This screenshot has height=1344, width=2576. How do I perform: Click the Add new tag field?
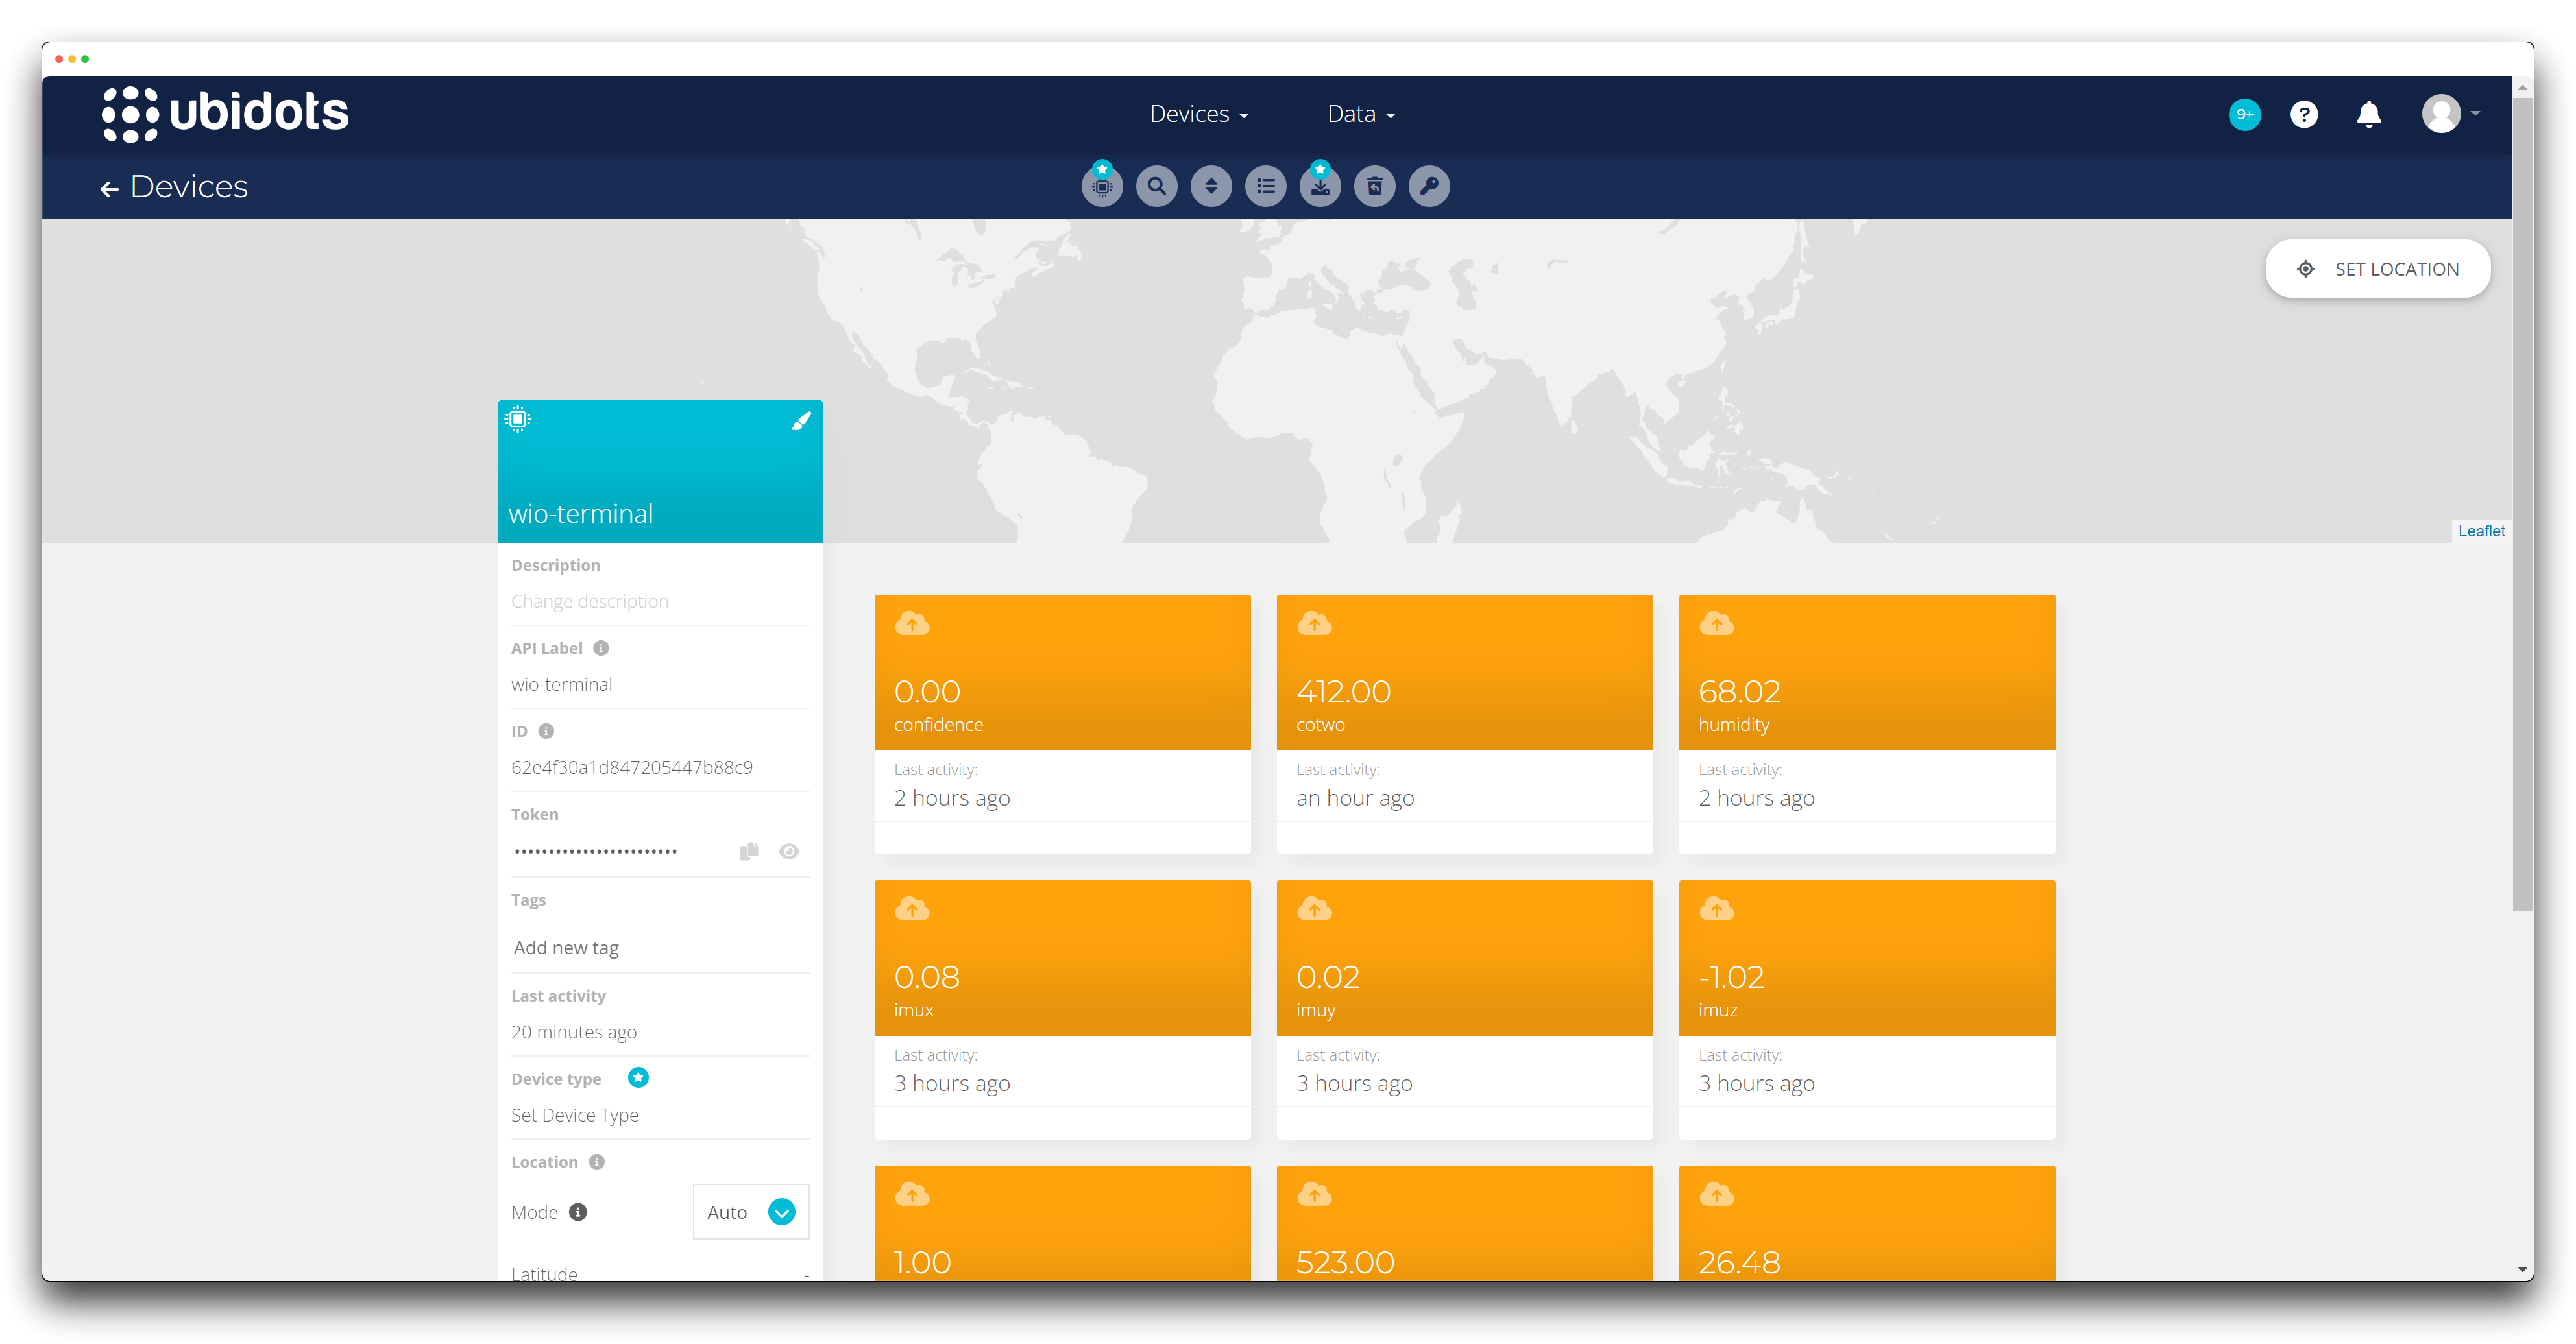pos(659,947)
